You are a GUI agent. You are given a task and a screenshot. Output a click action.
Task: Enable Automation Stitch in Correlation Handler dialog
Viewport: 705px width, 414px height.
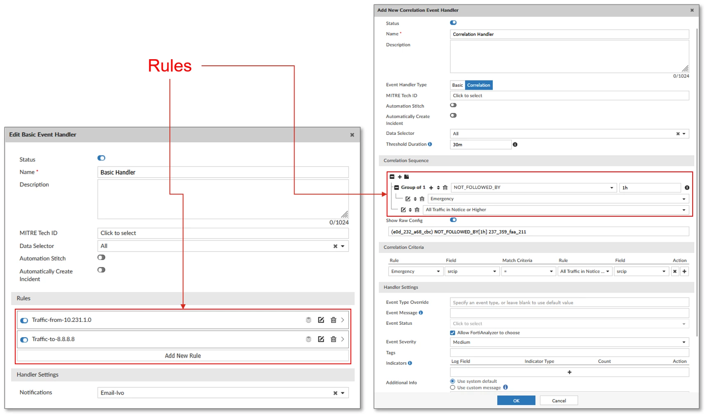pyautogui.click(x=453, y=105)
